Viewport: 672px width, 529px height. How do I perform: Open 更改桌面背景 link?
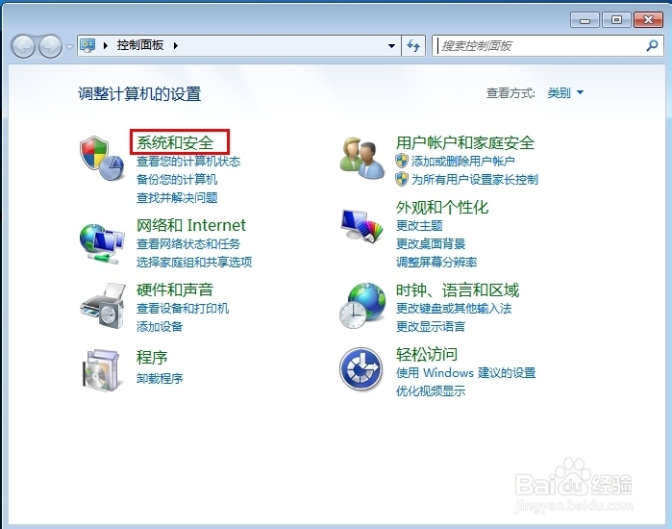pos(431,243)
